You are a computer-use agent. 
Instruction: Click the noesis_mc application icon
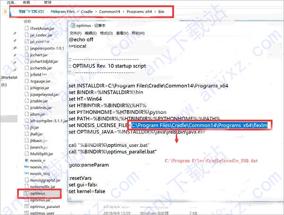tap(27, 167)
